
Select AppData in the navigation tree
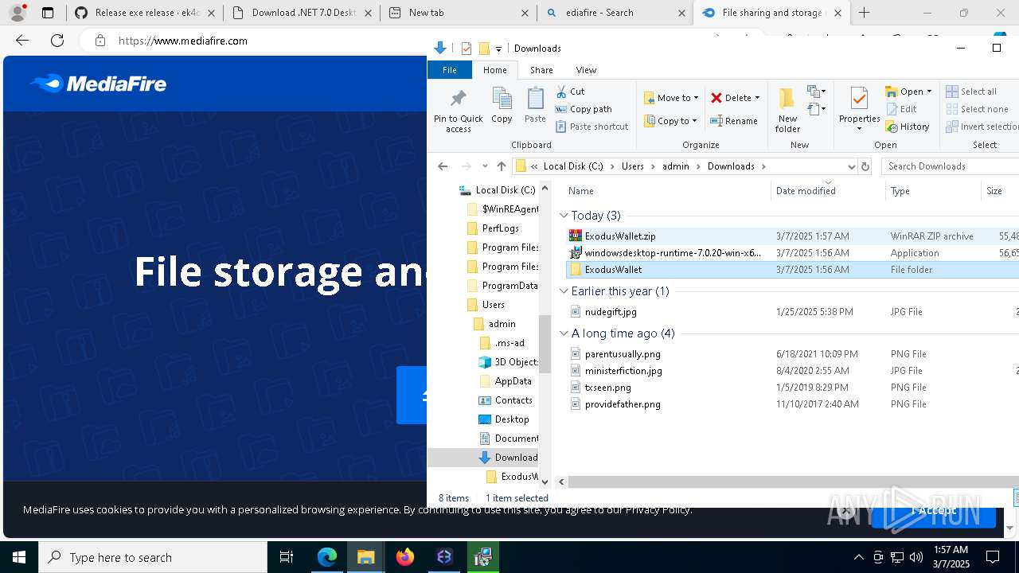click(x=505, y=381)
